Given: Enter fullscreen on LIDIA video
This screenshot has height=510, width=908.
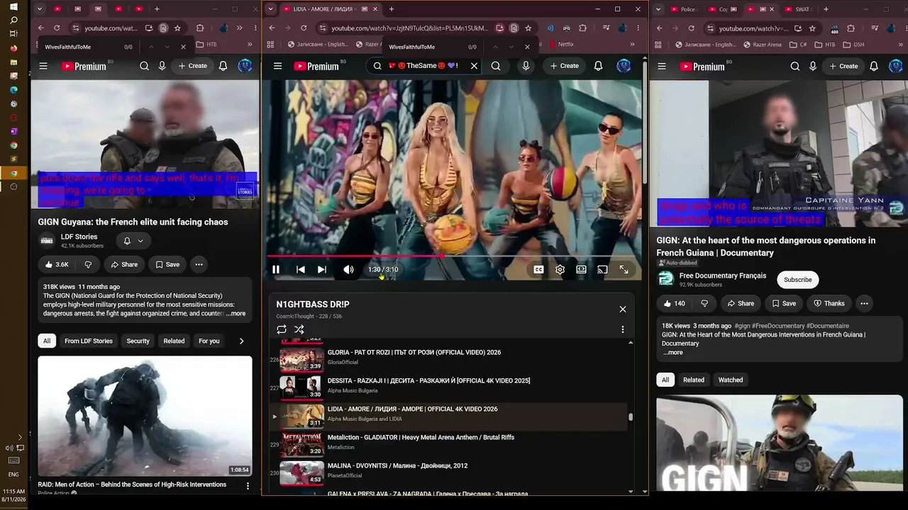Looking at the screenshot, I should tap(624, 270).
